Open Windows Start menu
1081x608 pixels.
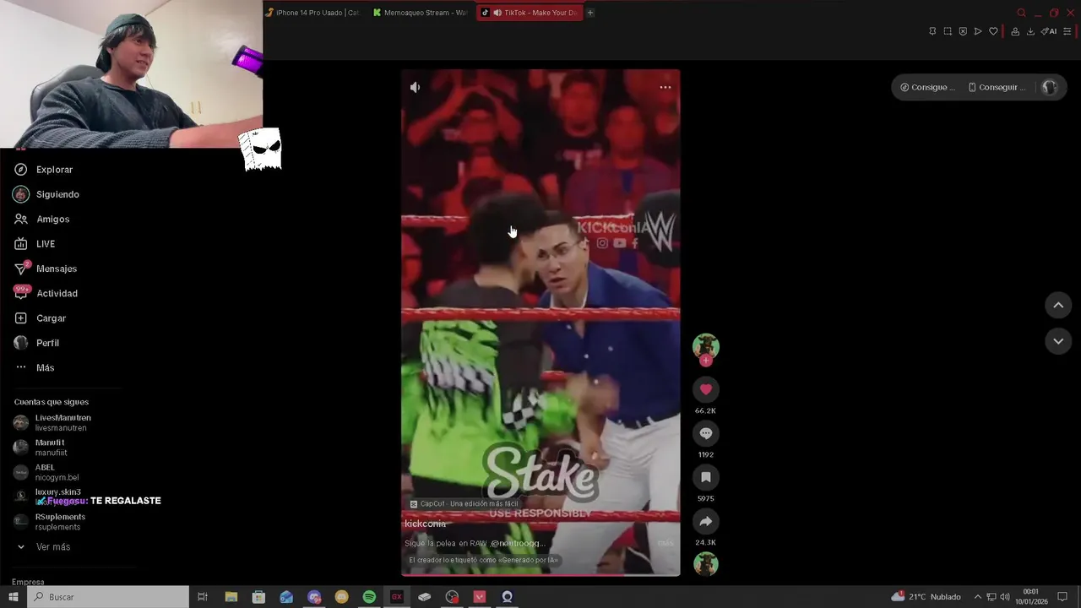14,597
